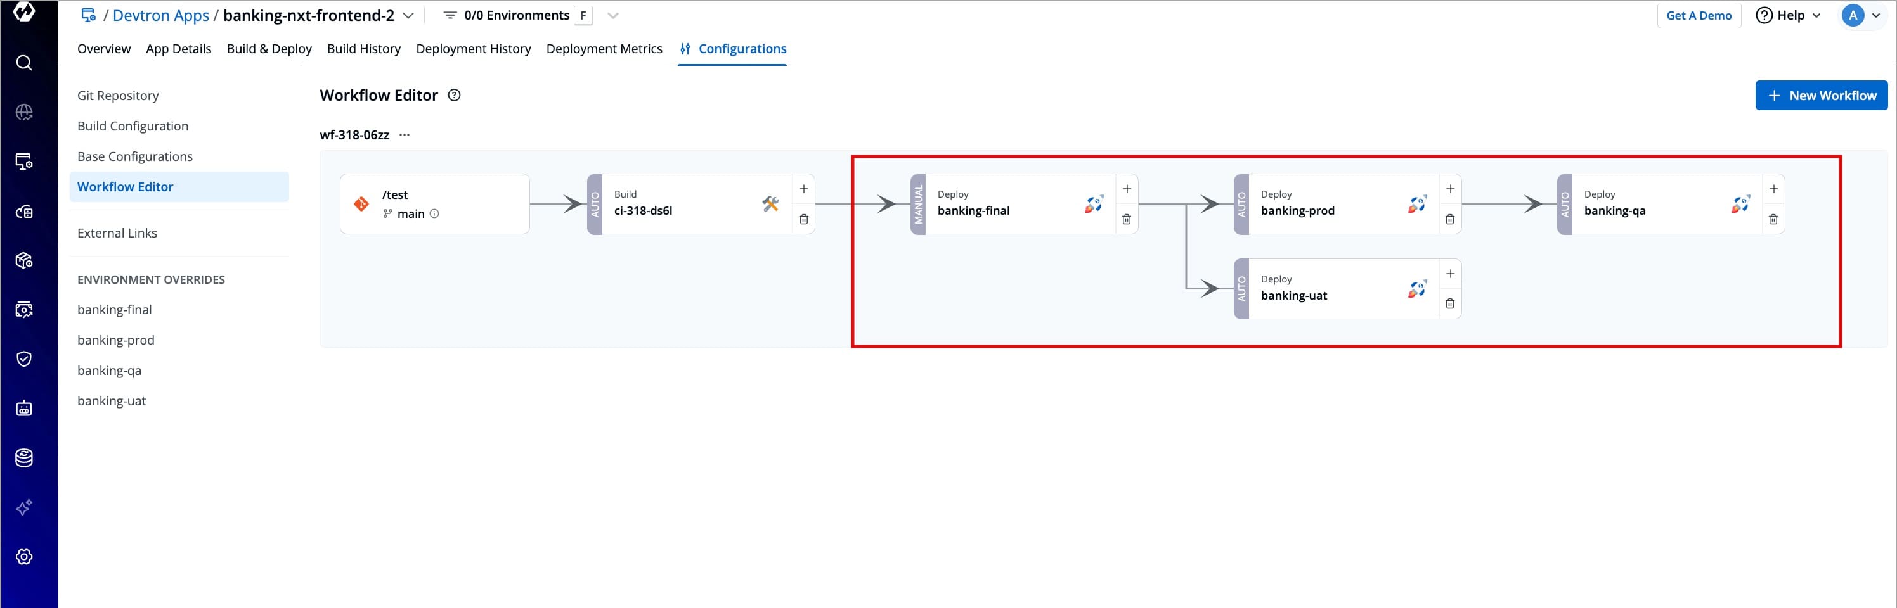Add a pipeline after banking-prod node
Viewport: 1897px width, 608px height.
pyautogui.click(x=1449, y=189)
